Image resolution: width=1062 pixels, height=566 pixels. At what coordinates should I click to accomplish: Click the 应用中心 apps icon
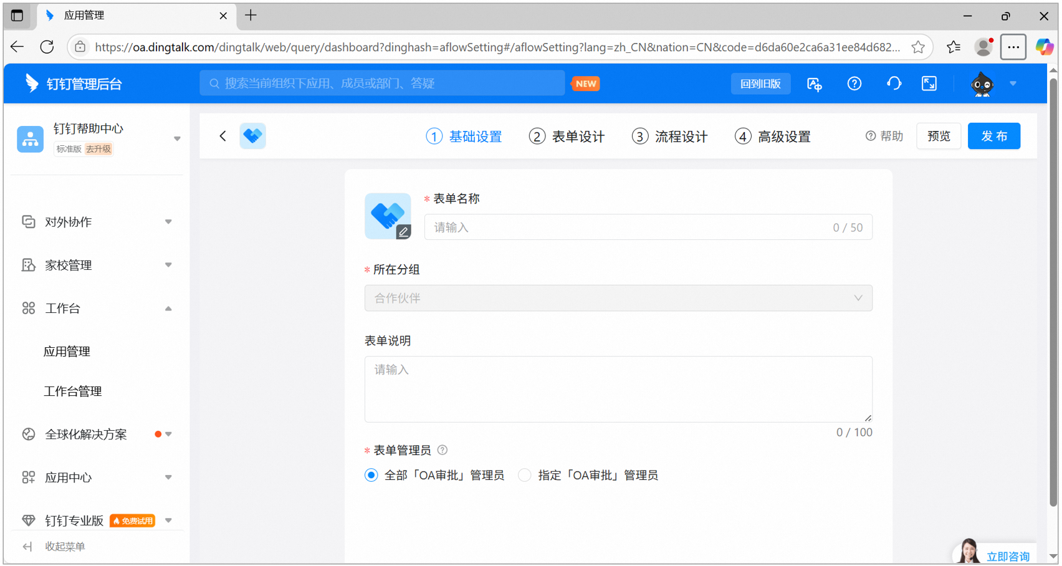click(29, 477)
